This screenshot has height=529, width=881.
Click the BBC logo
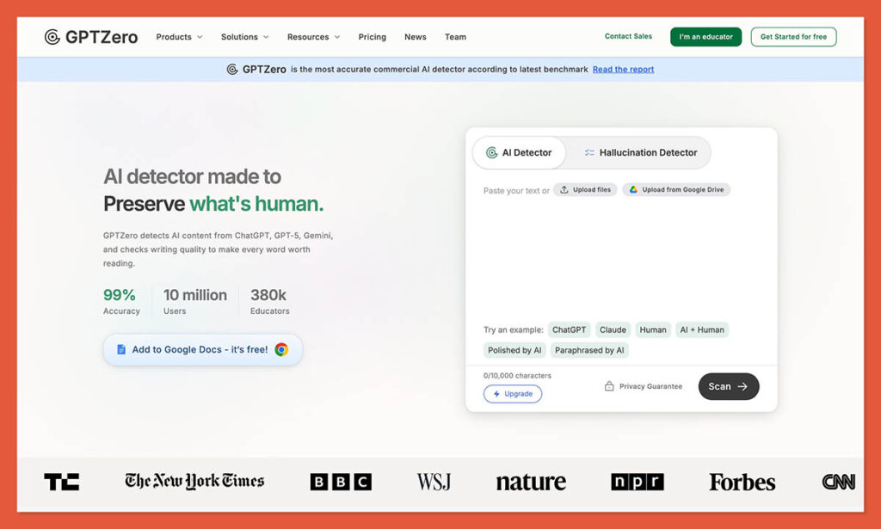(341, 482)
